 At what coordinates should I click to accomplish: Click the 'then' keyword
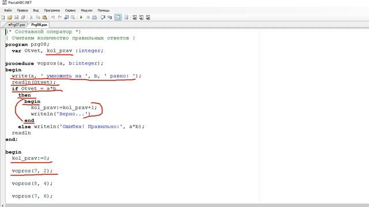[x=24, y=95]
